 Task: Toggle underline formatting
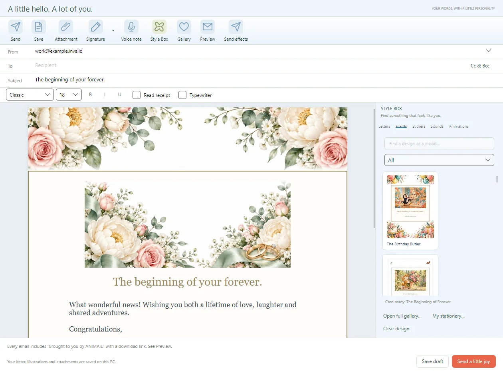coord(120,95)
